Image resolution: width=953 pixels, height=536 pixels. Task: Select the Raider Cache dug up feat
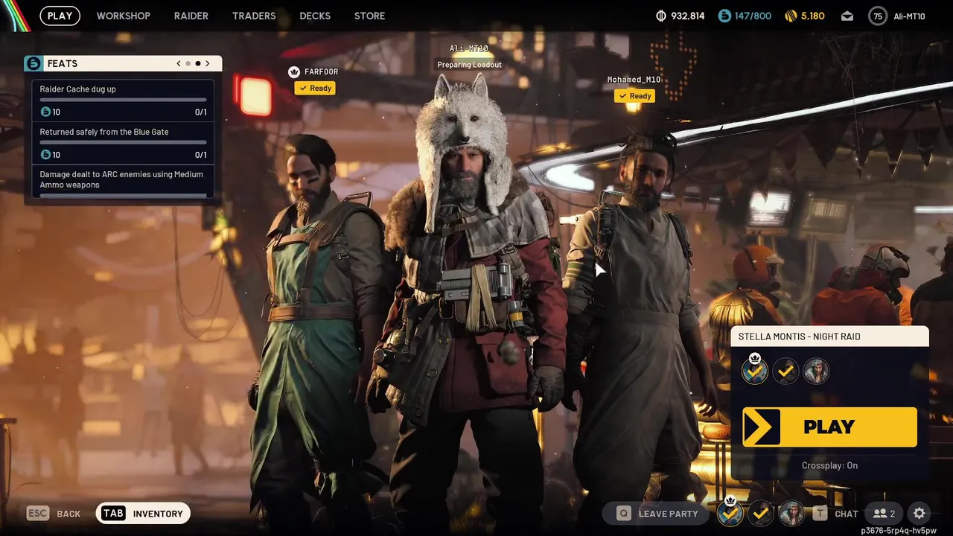[x=124, y=100]
